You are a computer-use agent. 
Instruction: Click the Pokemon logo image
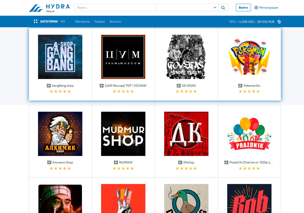pos(249,57)
